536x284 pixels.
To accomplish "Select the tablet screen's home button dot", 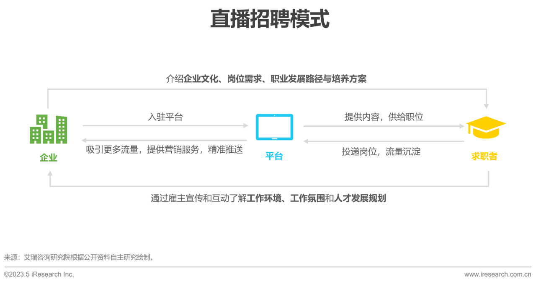I will tap(274, 139).
